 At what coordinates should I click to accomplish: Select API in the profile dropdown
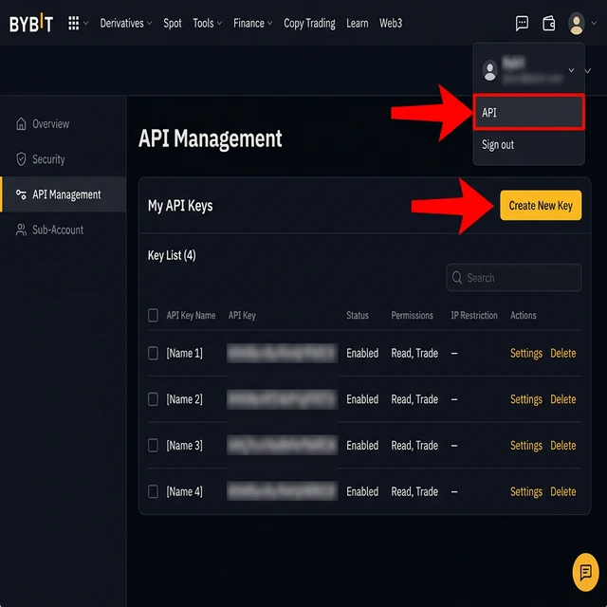tap(529, 112)
